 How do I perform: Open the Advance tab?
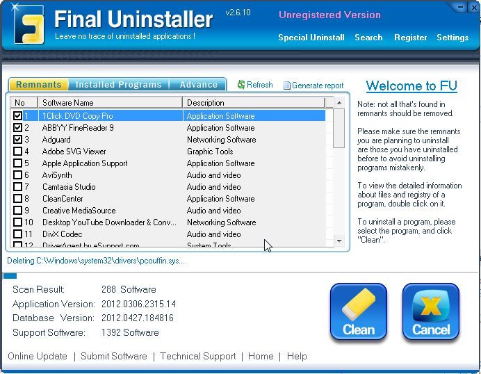199,84
